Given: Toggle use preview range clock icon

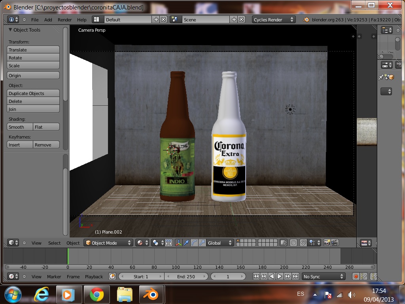Looking at the screenshot, I should [x=112, y=276].
